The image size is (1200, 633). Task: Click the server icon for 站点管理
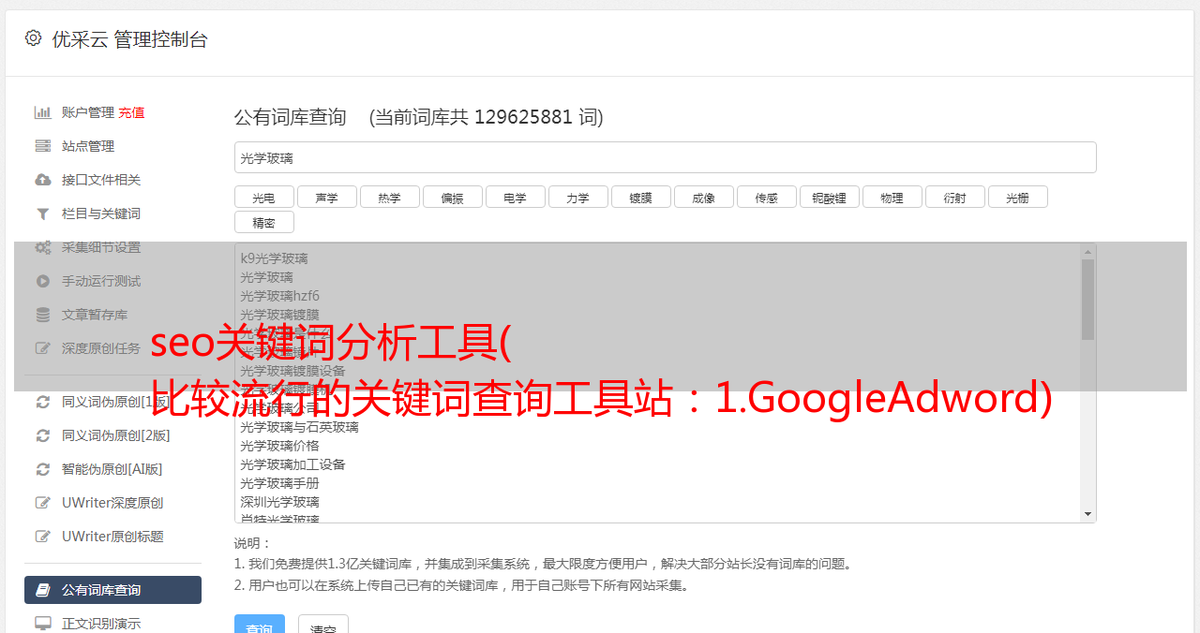[43, 146]
